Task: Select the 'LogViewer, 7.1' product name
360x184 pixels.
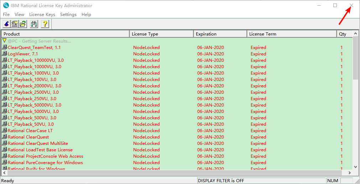Action: pyautogui.click(x=23, y=54)
